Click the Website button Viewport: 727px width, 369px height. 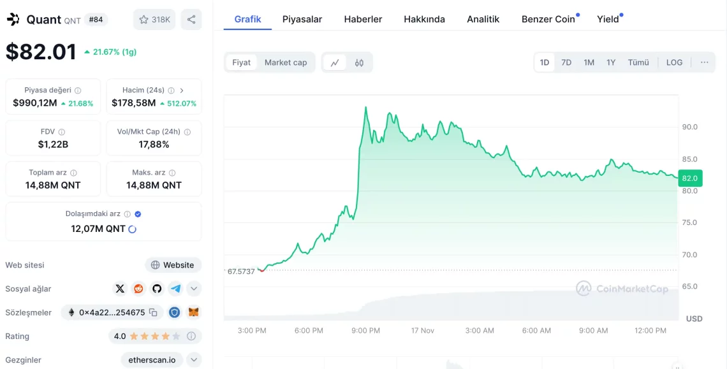(x=173, y=265)
